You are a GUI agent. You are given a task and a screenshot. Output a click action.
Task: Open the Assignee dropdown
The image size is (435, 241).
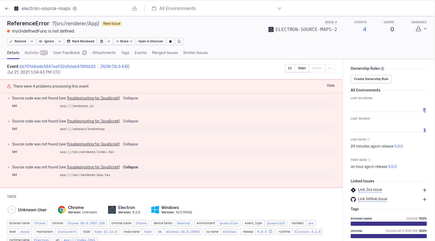421,29
